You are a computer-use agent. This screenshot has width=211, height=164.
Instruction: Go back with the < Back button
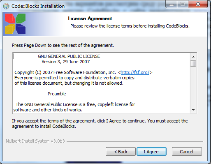coord(121,152)
